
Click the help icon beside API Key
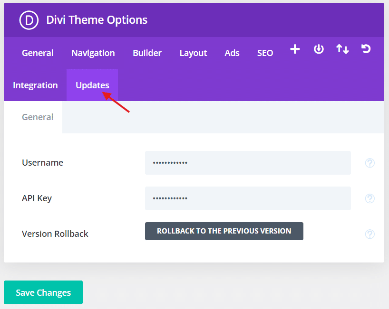click(x=370, y=198)
